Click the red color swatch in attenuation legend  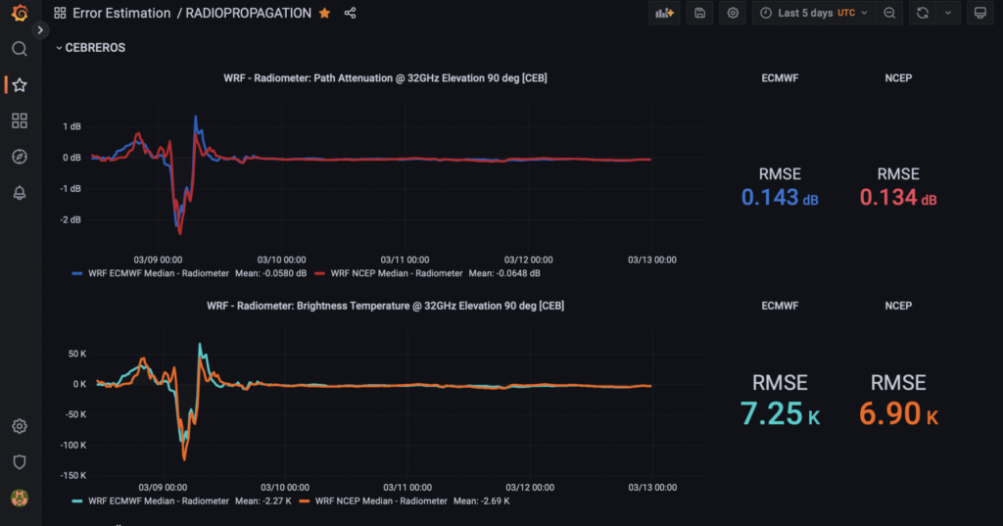point(320,273)
